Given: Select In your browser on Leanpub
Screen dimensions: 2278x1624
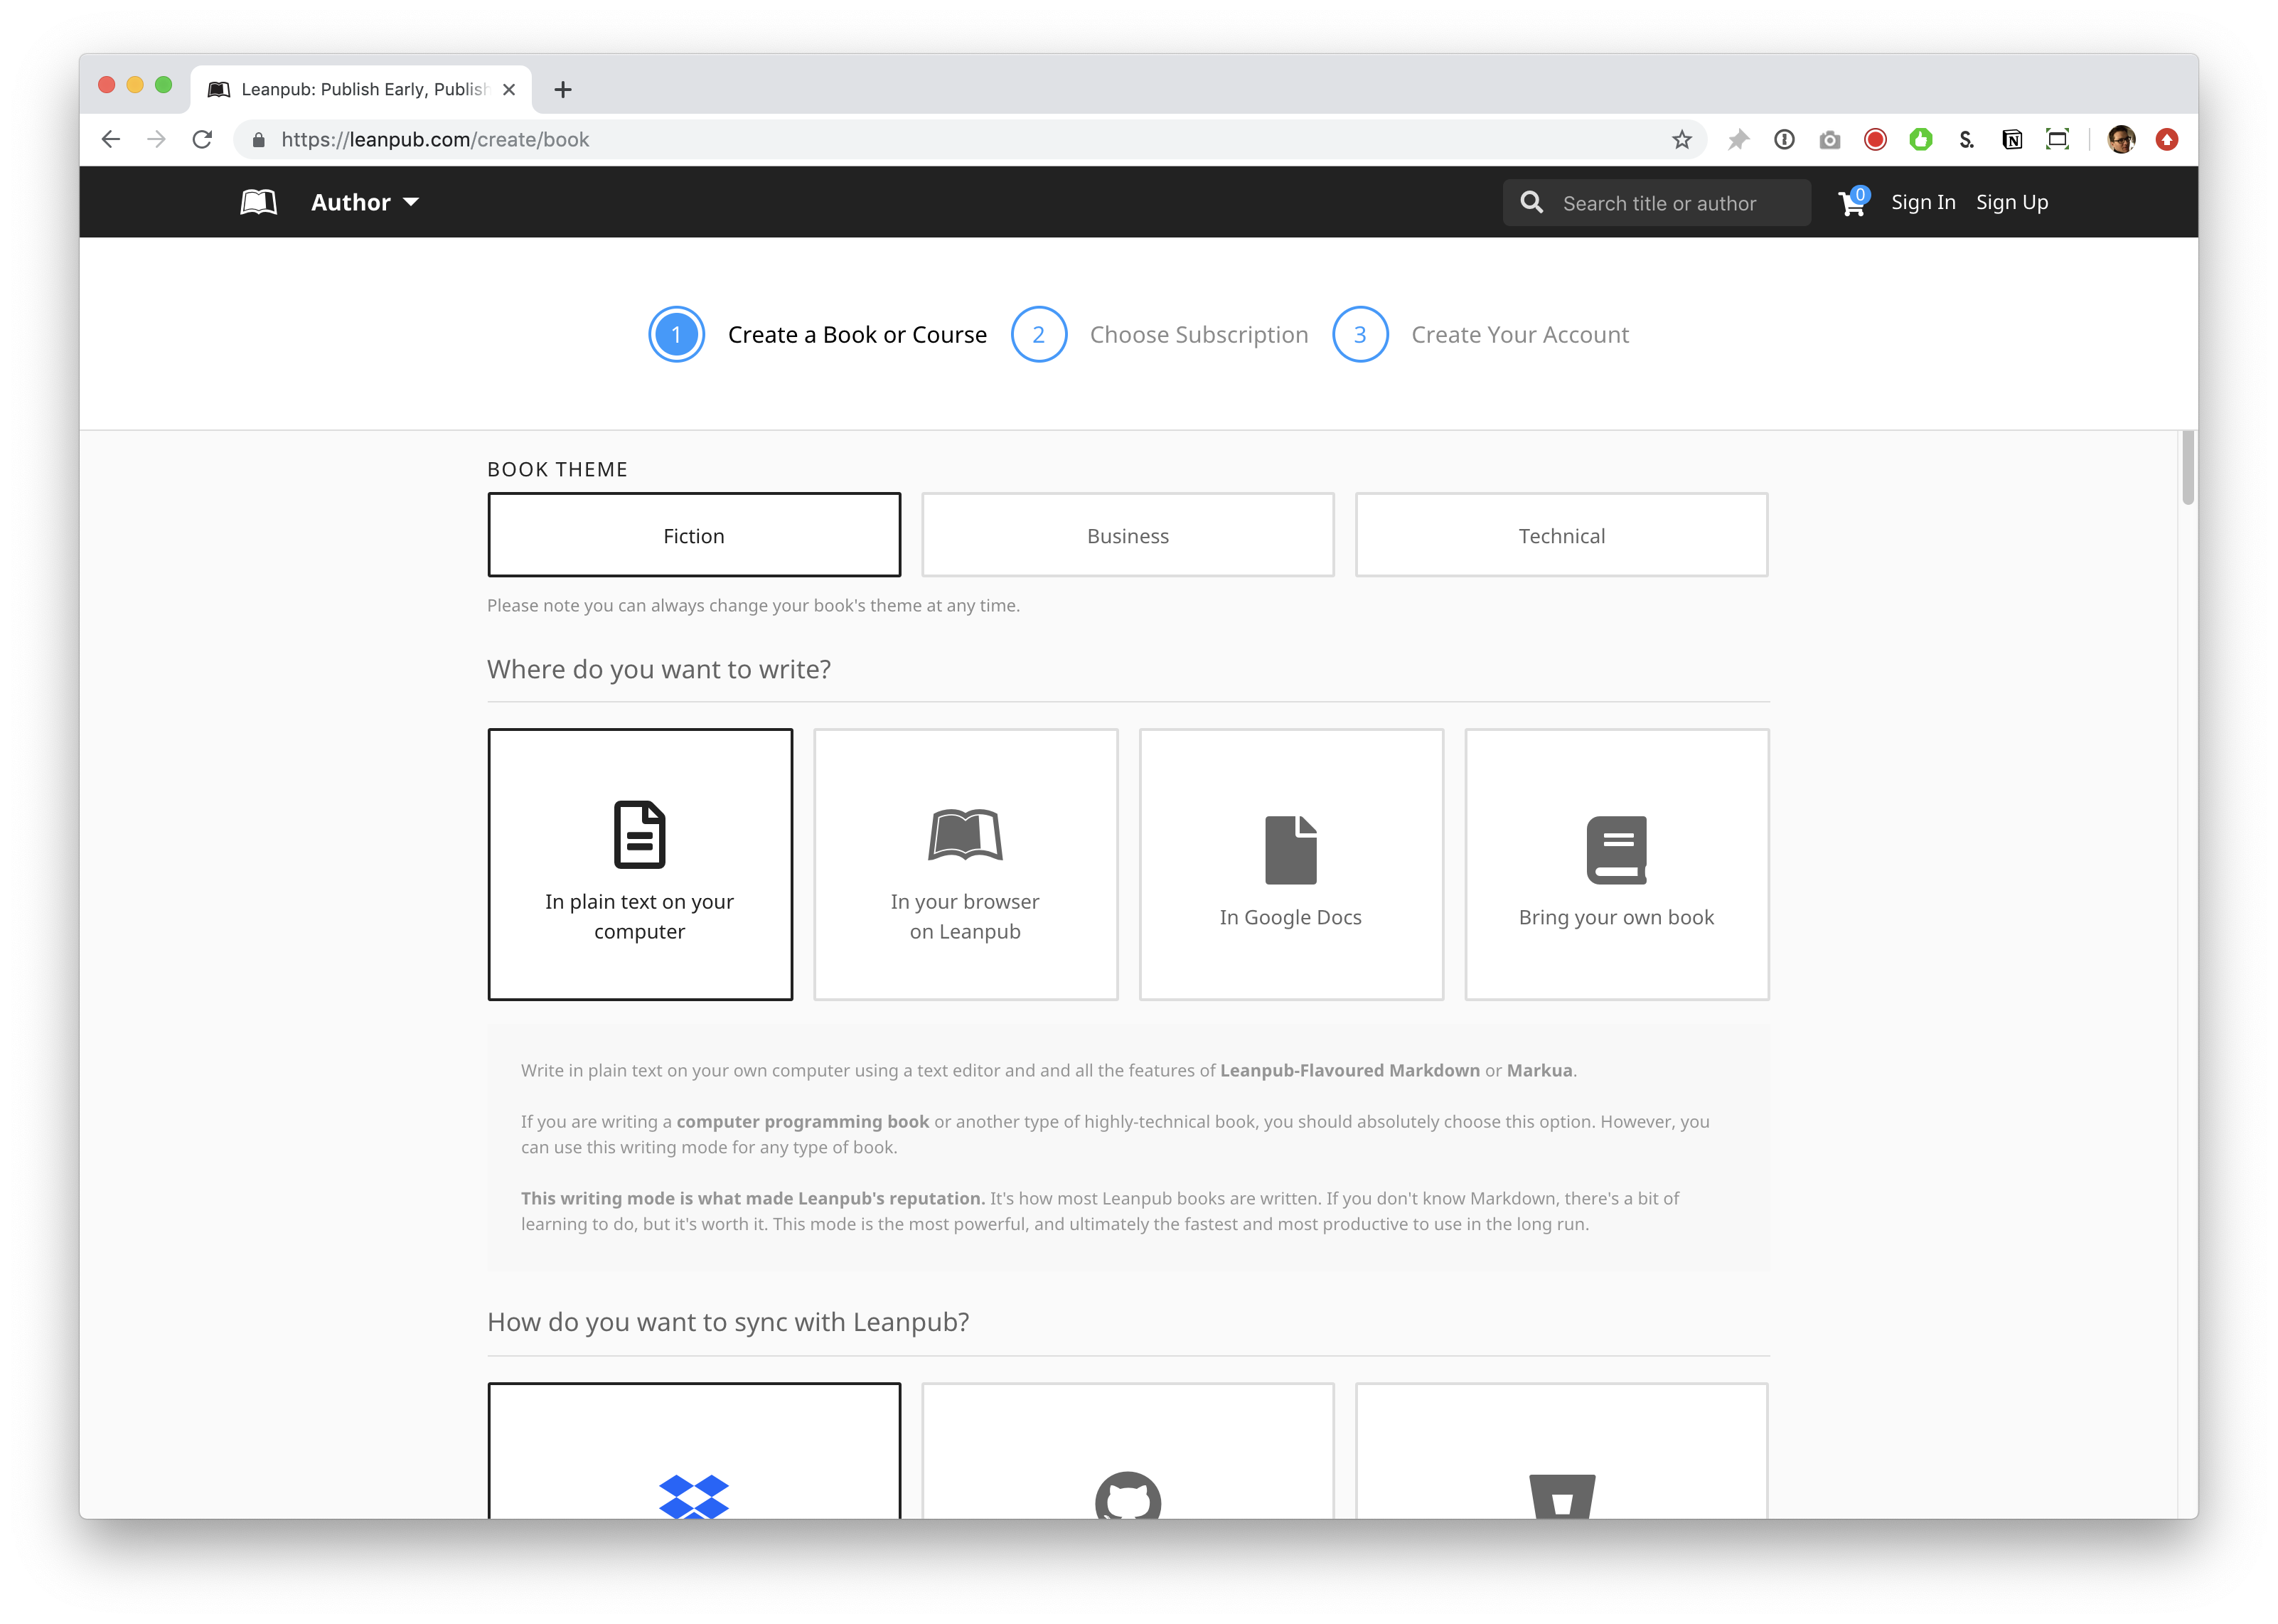Looking at the screenshot, I should coord(965,864).
